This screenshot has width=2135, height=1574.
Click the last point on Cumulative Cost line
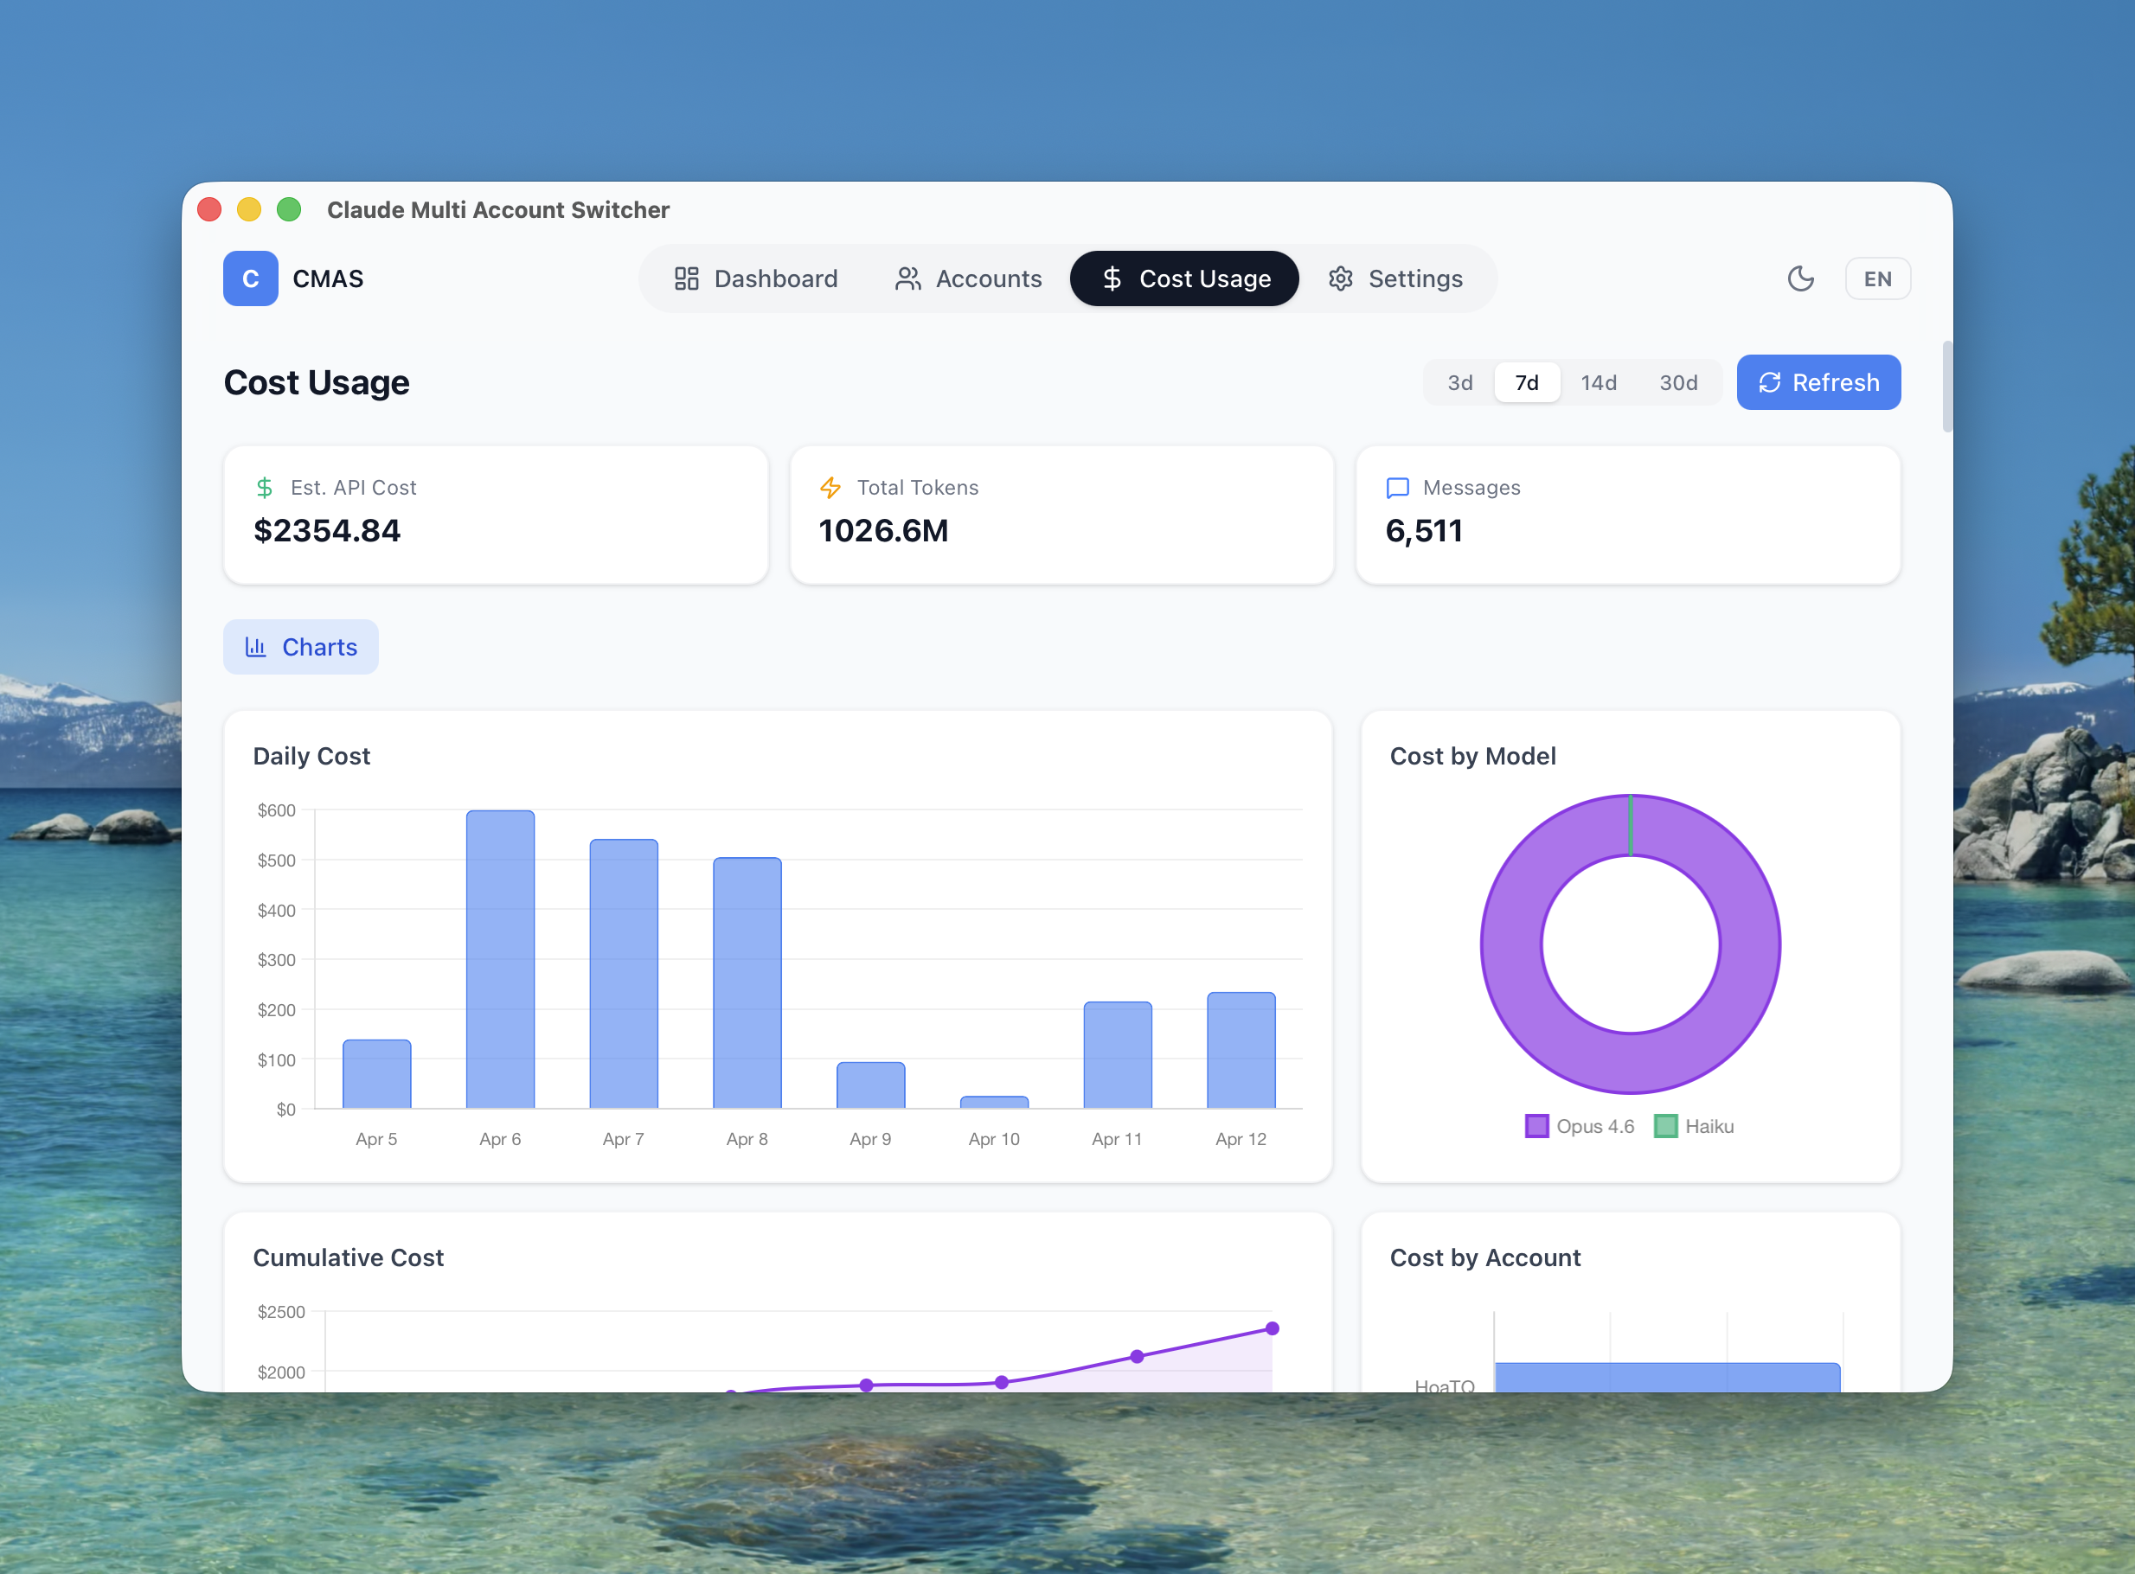pyautogui.click(x=1272, y=1328)
